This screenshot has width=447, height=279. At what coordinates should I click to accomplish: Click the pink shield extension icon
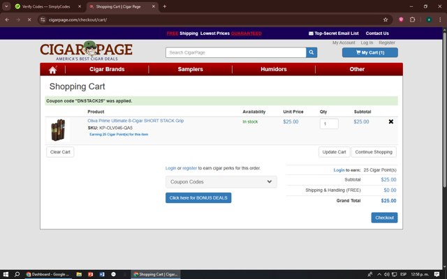pos(401,20)
